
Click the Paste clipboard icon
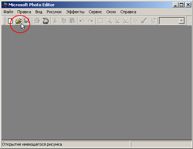[x=72, y=21]
